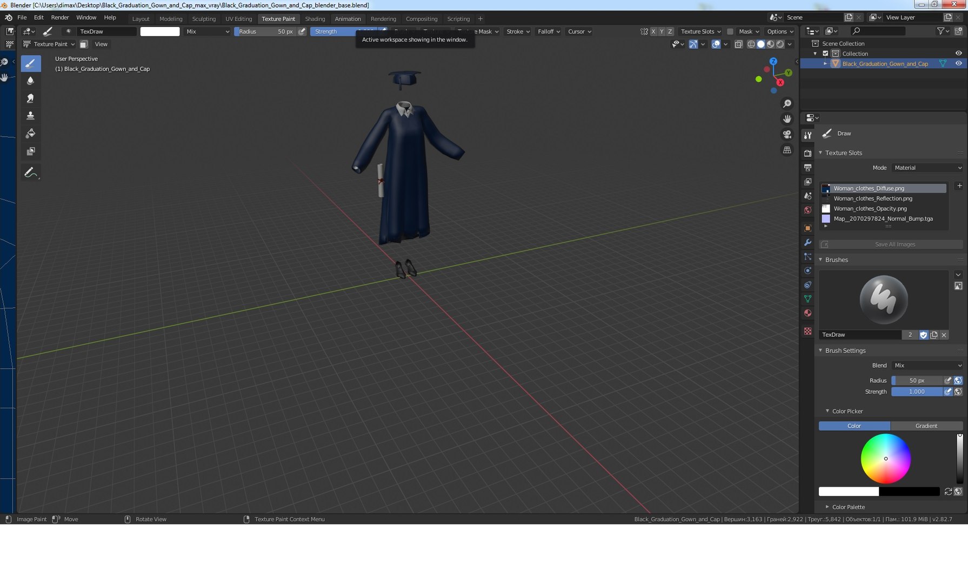Switch to the Shading workspace tab
968x584 pixels.
point(315,19)
